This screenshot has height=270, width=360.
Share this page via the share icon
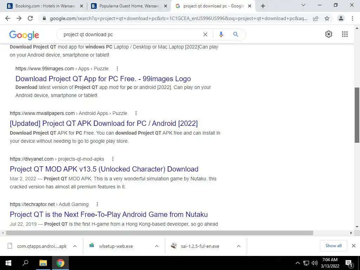316,18
